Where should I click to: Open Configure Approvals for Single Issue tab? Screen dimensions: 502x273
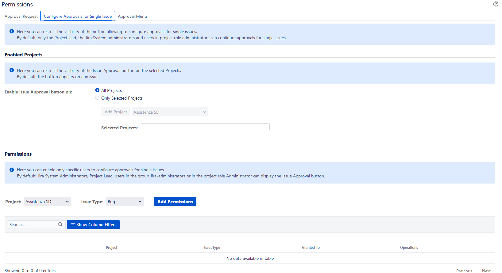pos(78,16)
